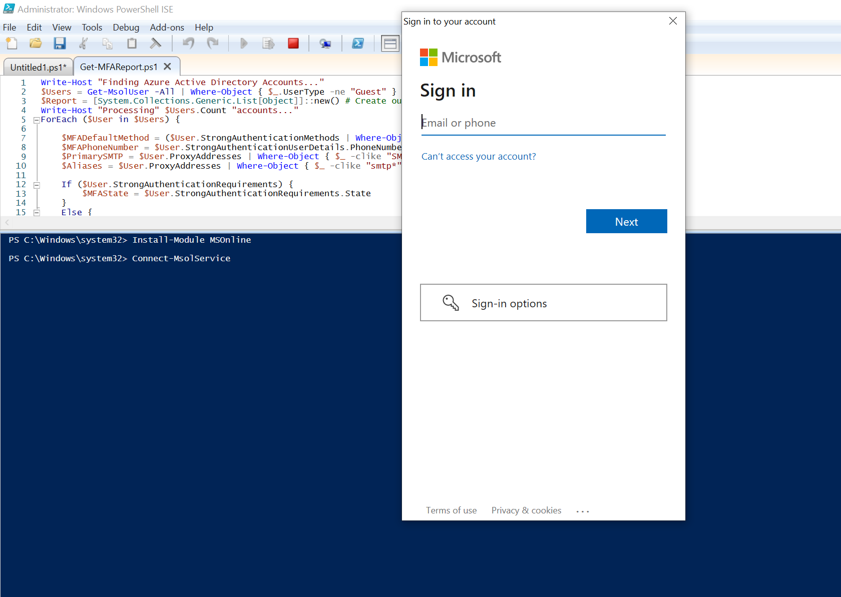
Task: Click the Open Script folder icon
Action: (x=36, y=44)
